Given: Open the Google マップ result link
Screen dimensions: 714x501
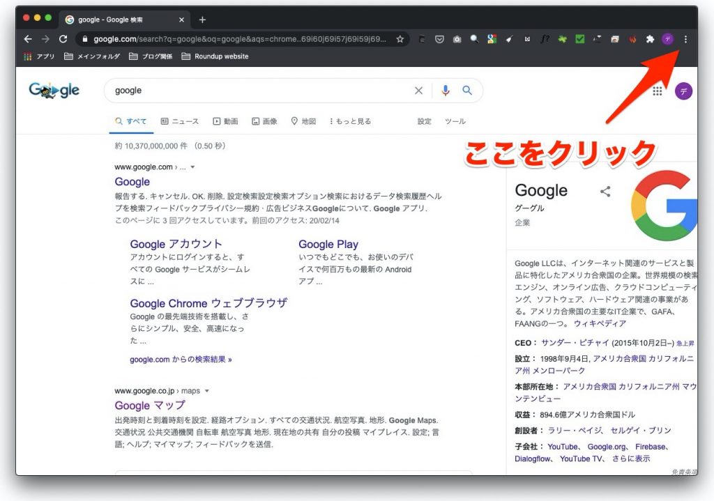Looking at the screenshot, I should (x=150, y=405).
